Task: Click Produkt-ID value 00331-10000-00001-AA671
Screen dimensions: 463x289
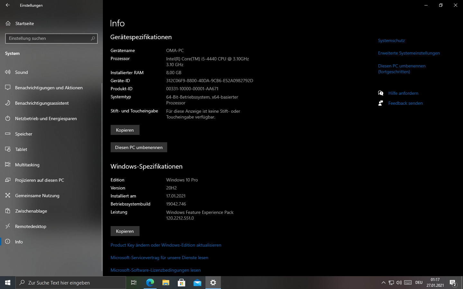Action: [192, 89]
